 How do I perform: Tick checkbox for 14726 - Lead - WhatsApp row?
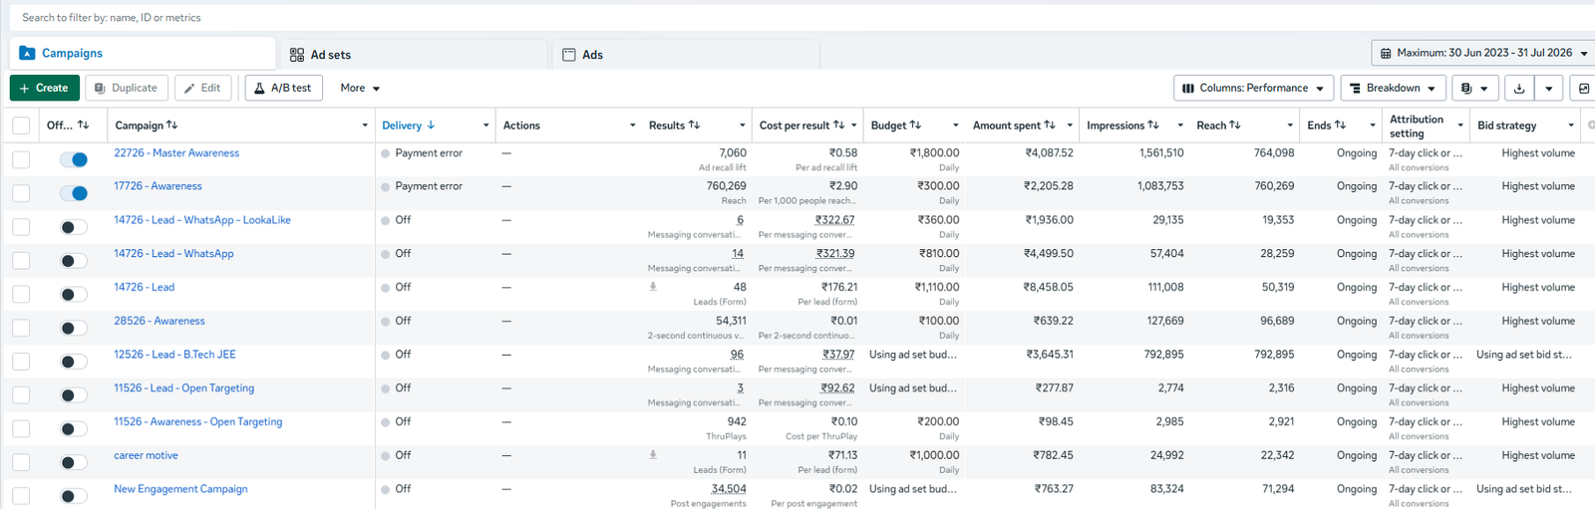point(21,261)
